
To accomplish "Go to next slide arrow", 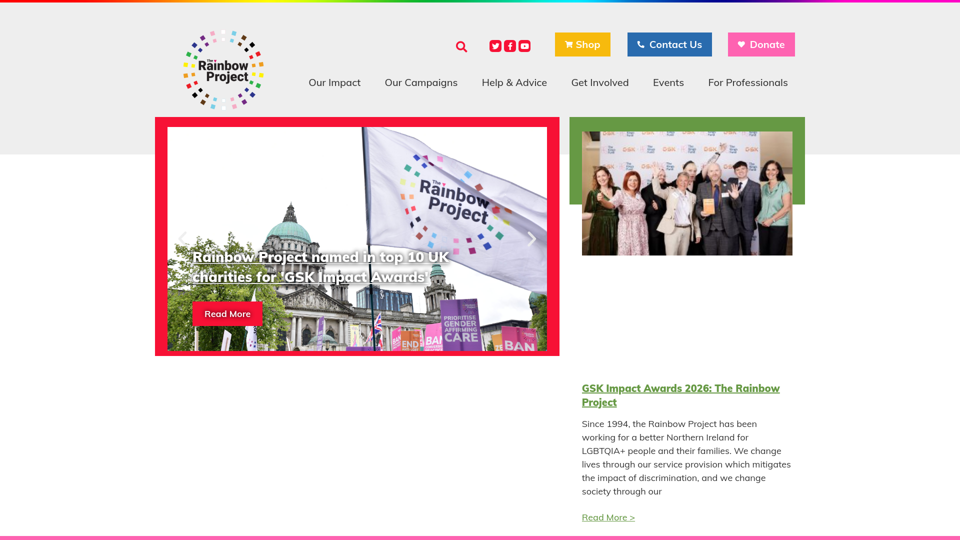I will [531, 239].
